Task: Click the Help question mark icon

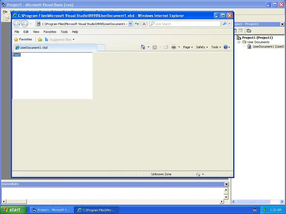Action: 226,47
